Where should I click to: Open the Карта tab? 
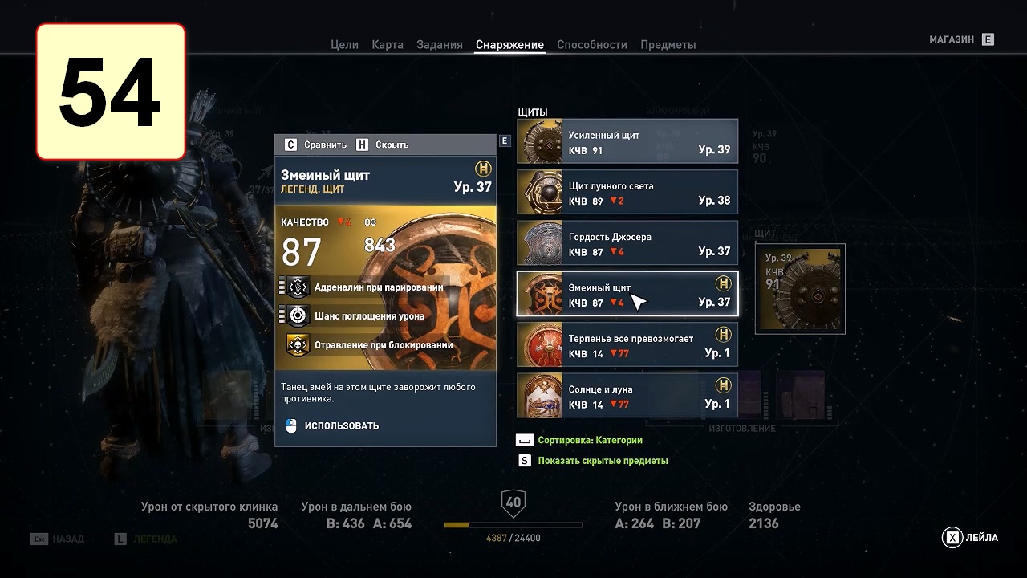point(388,45)
